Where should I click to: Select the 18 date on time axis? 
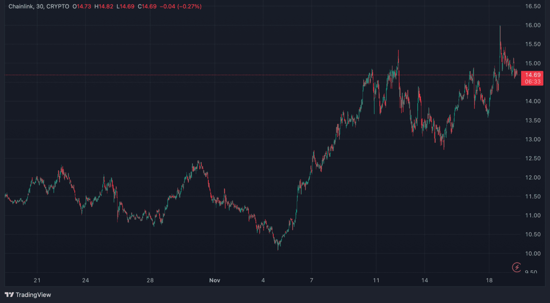pyautogui.click(x=489, y=280)
